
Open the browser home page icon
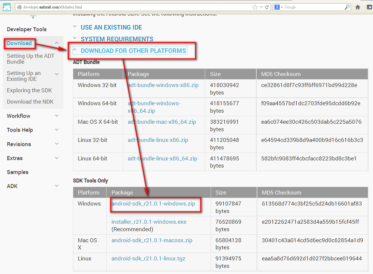coord(358,7)
